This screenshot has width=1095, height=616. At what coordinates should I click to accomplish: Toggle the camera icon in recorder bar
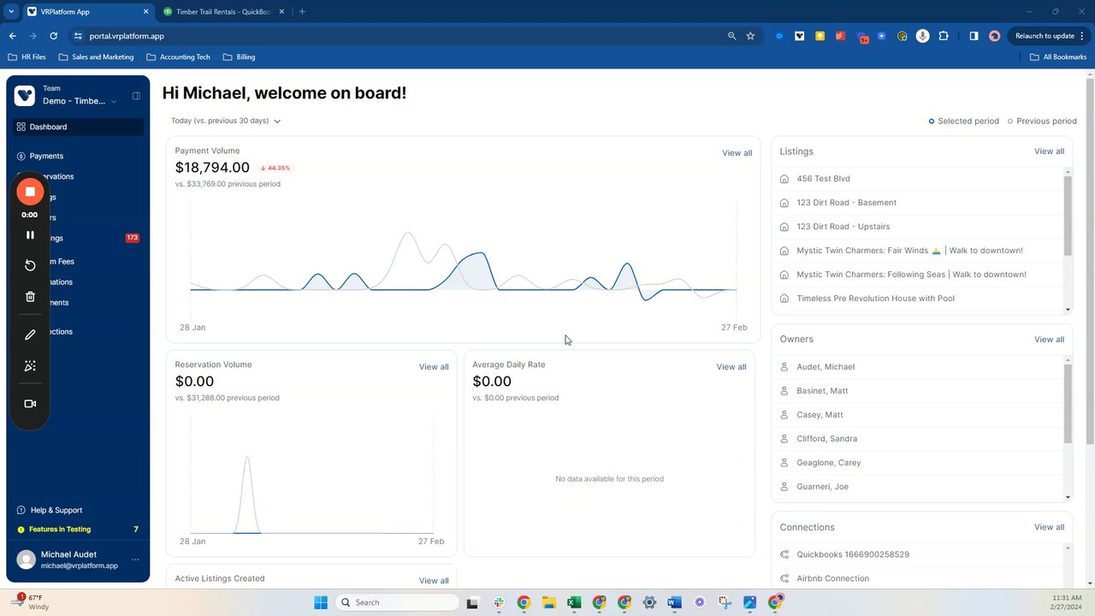(x=30, y=404)
